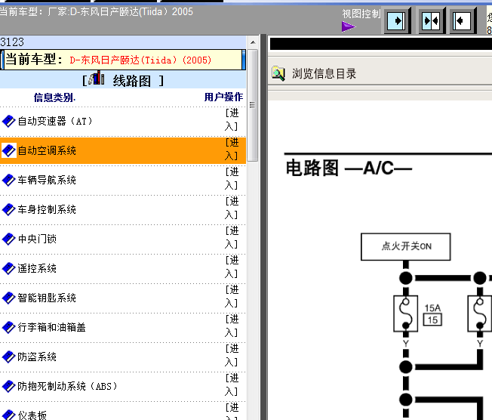
Task: Click the book icon for 车身控制系统
Action: pyautogui.click(x=9, y=209)
